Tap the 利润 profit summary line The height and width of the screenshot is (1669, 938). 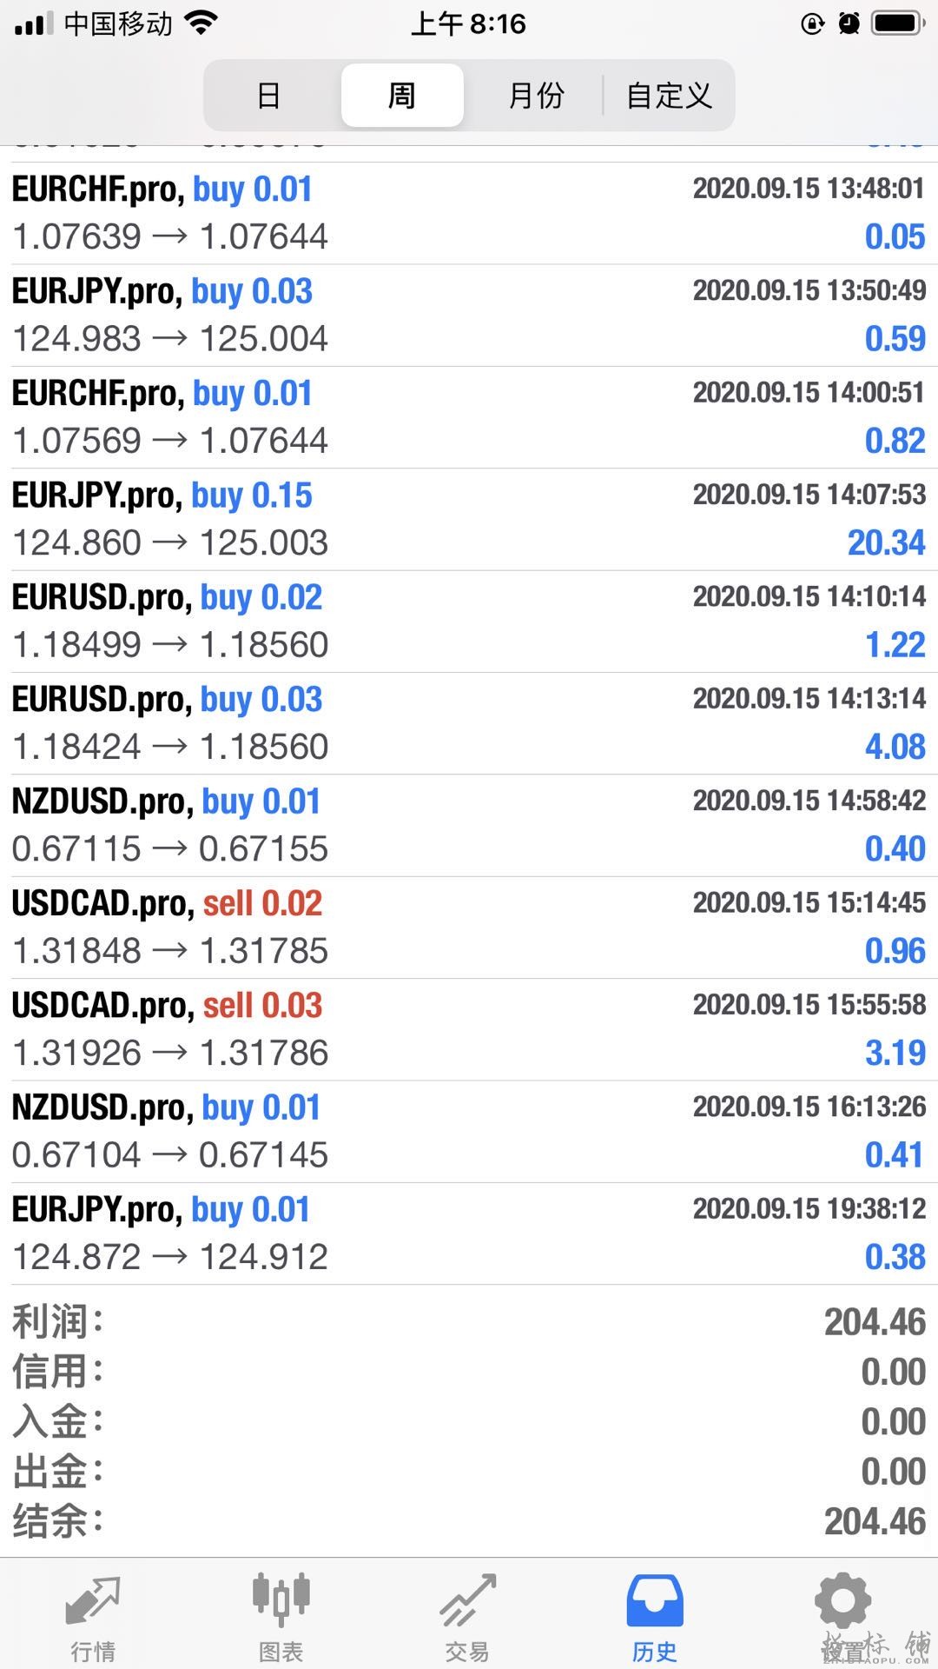469,1322
